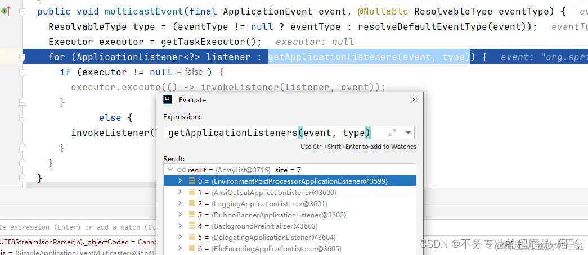The width and height of the screenshot is (588, 255).
Task: Click the IntelliJ logo in Evaluate dialog
Action: [x=168, y=99]
